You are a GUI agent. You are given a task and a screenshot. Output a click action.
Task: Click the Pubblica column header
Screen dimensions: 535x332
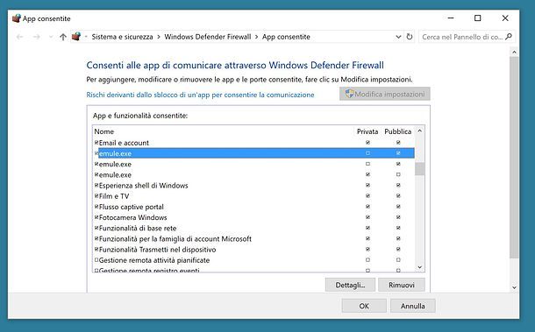tap(398, 131)
